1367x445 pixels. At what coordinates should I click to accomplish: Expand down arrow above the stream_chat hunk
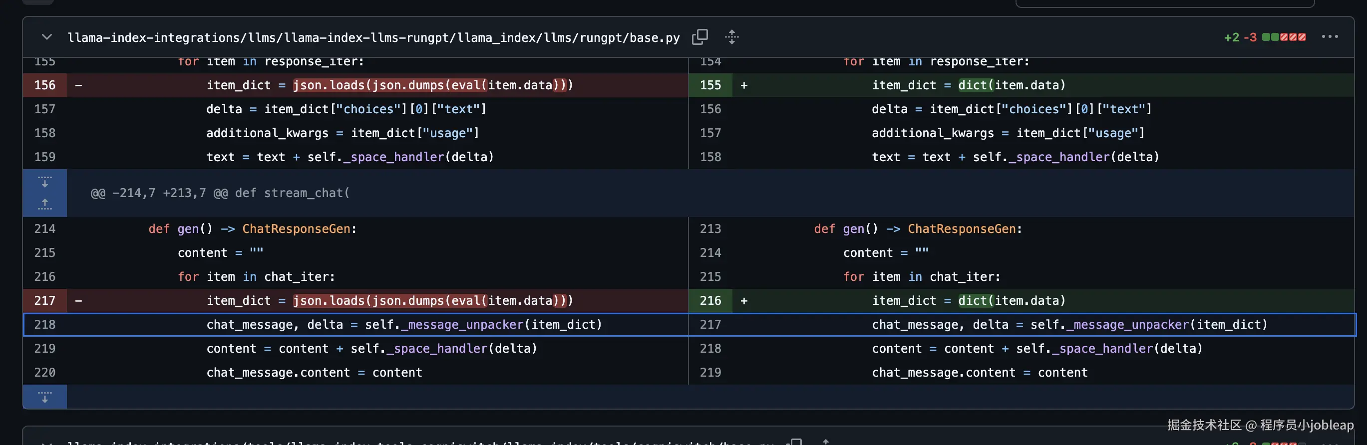(x=45, y=182)
